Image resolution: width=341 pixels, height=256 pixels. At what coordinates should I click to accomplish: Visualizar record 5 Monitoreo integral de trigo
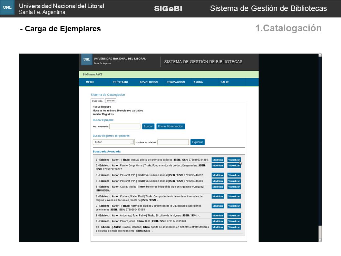click(x=234, y=187)
